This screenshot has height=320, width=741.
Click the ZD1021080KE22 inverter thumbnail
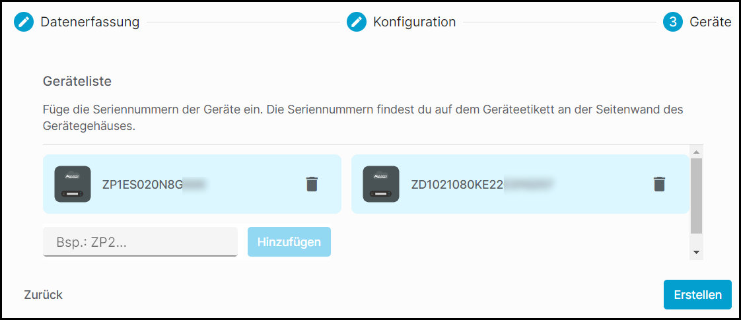[x=381, y=184]
